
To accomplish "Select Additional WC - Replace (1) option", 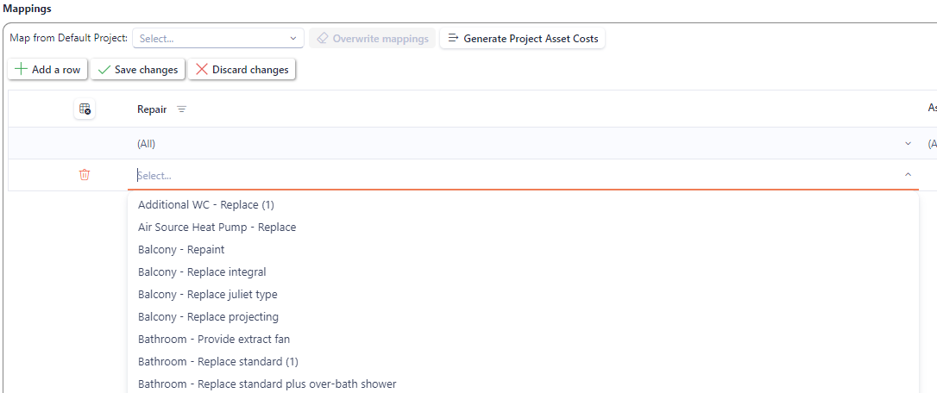I will click(x=206, y=205).
